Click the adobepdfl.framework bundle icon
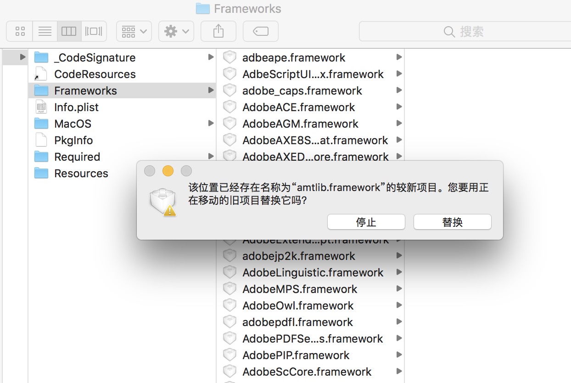571x383 pixels. pos(230,322)
